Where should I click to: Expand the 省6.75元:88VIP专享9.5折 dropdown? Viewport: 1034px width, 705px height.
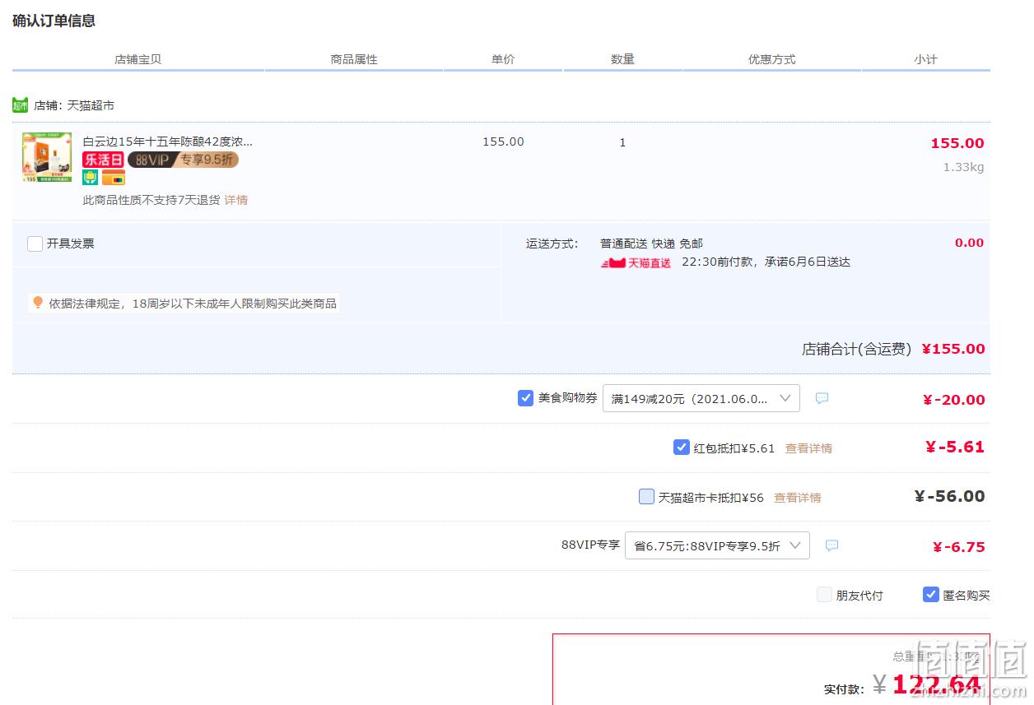click(x=717, y=545)
